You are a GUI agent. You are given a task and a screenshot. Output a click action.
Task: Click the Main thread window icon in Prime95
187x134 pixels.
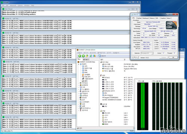[3, 9]
